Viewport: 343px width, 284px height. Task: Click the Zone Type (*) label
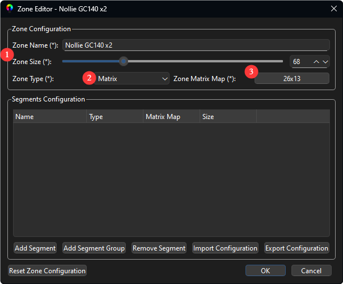[33, 79]
